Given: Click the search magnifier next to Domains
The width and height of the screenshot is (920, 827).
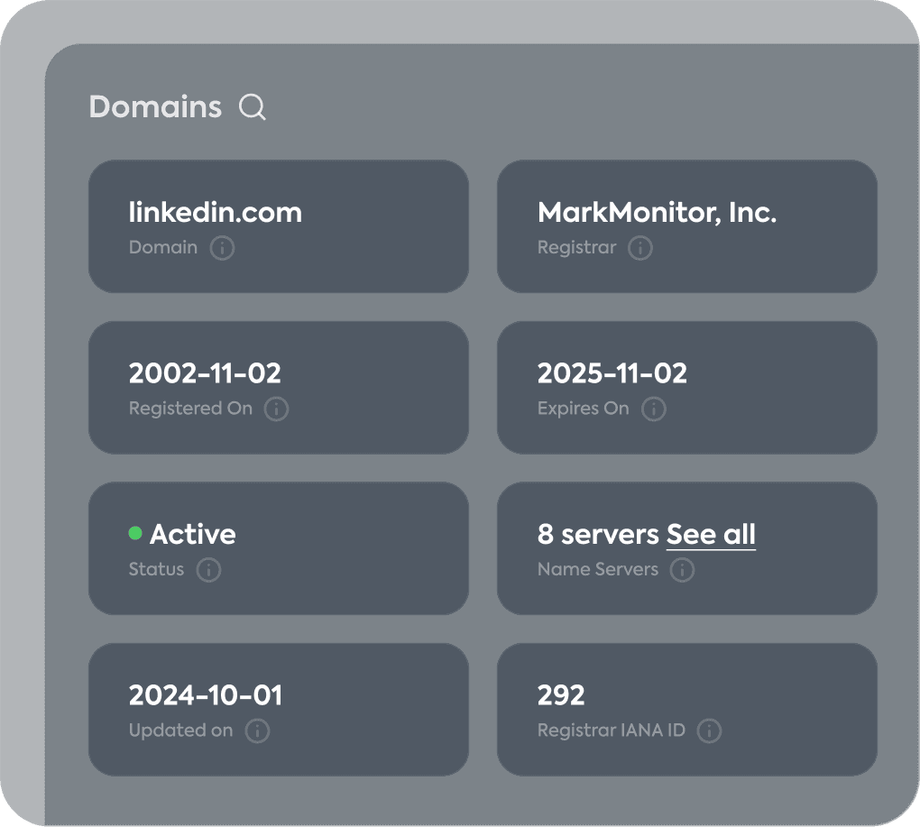Looking at the screenshot, I should (x=253, y=107).
